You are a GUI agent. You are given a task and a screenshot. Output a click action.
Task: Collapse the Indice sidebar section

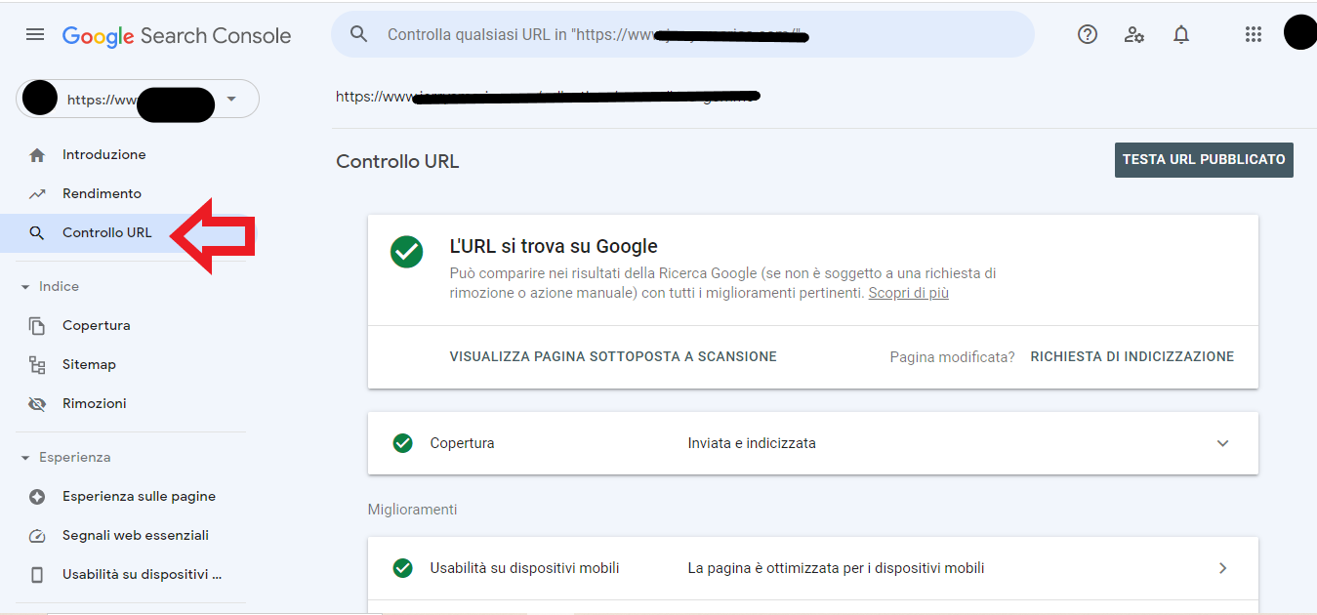(25, 287)
